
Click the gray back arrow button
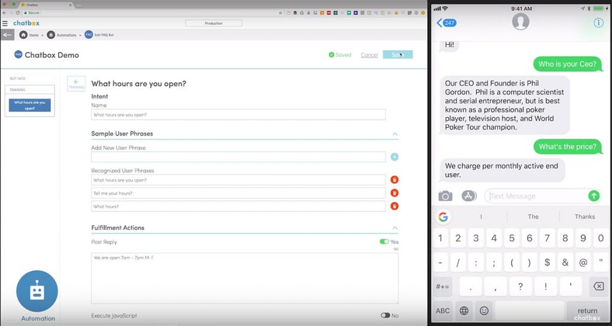coord(7,35)
